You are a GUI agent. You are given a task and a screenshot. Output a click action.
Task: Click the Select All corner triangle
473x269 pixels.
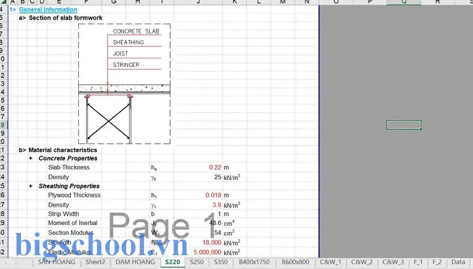point(3,2)
